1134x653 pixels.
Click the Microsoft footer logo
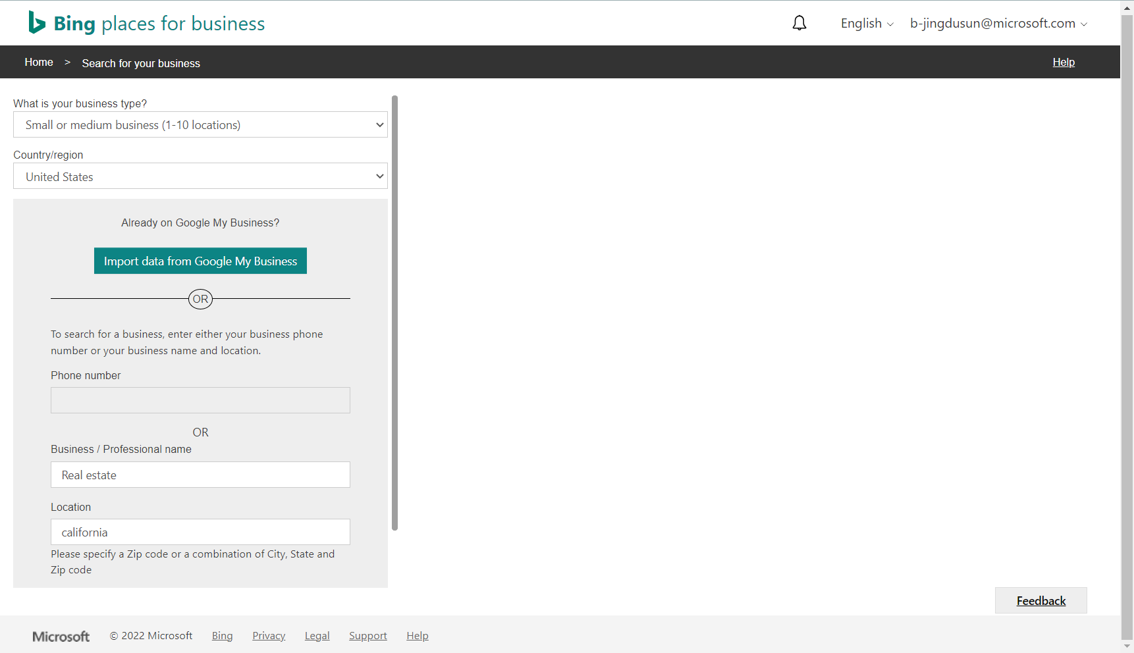pyautogui.click(x=61, y=637)
